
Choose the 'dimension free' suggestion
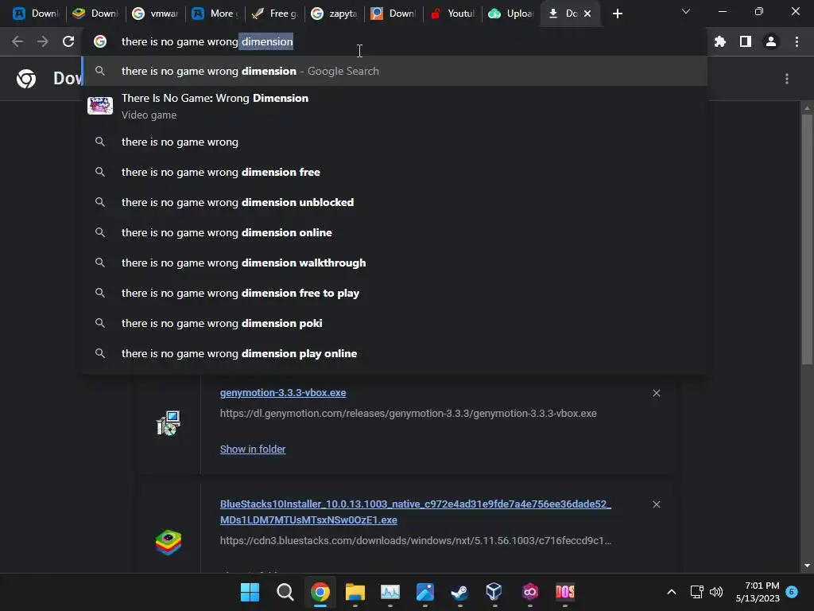coord(394,172)
